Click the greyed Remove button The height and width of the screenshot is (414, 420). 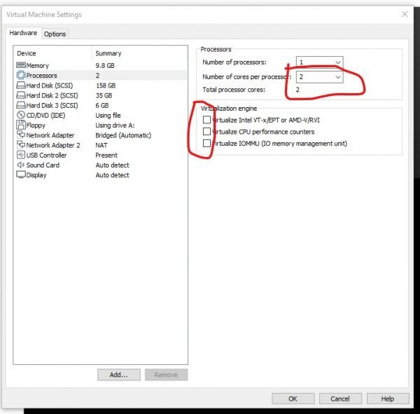pos(166,375)
